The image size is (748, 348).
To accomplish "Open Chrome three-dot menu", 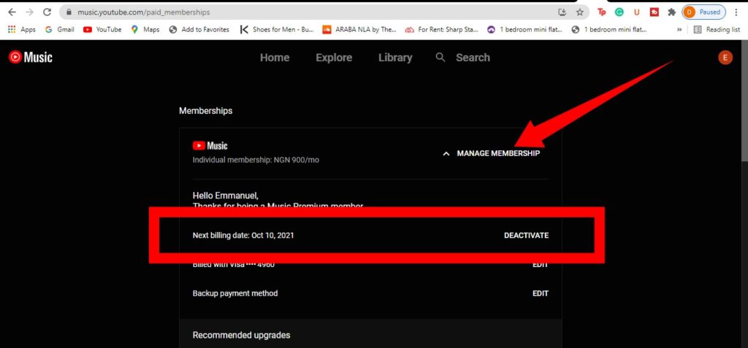I will tap(736, 12).
